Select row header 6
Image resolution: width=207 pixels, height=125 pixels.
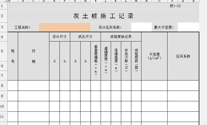tap(4, 66)
